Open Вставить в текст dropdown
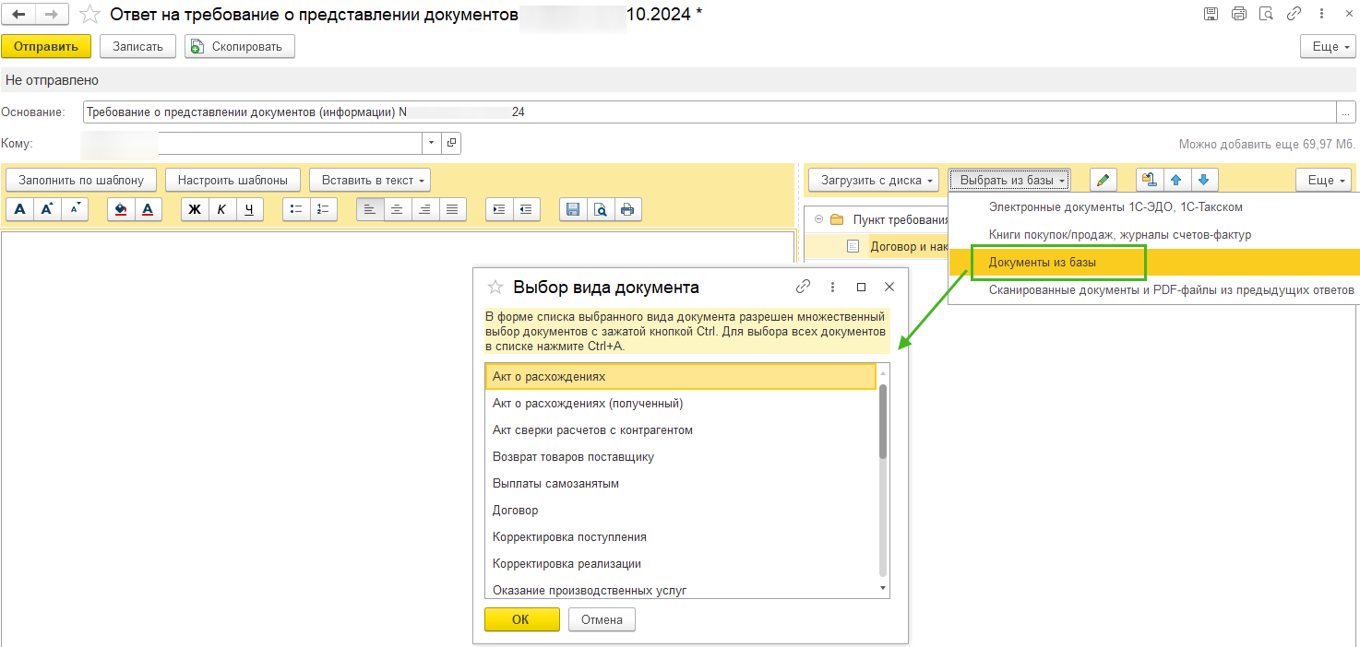This screenshot has height=647, width=1360. click(x=370, y=180)
